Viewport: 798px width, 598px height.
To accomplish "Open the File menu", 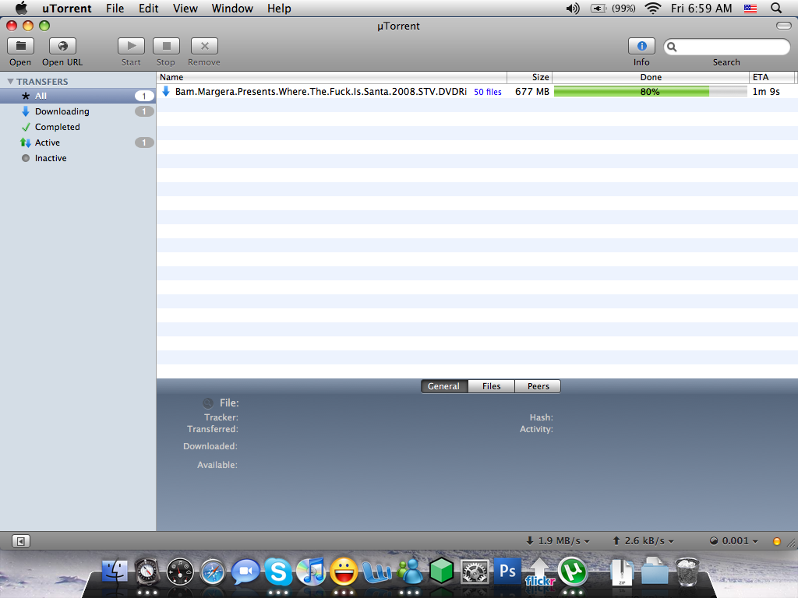I will [115, 9].
